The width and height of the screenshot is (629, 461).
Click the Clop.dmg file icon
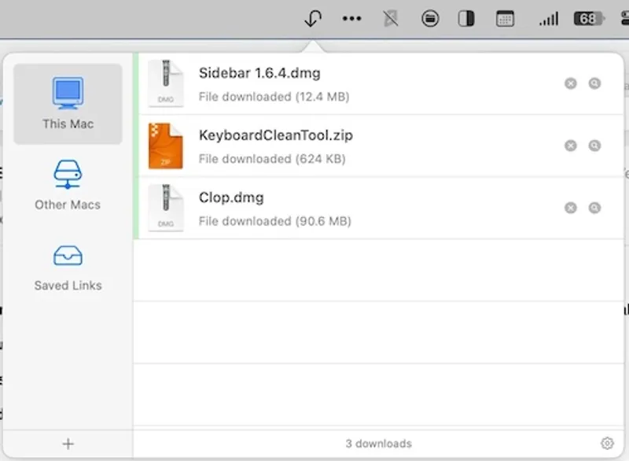tap(166, 208)
